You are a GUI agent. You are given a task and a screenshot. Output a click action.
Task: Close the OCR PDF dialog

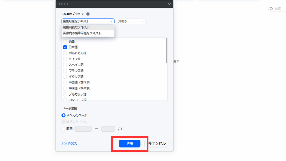click(169, 4)
